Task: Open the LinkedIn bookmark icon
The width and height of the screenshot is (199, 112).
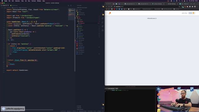Action: (x=122, y=9)
